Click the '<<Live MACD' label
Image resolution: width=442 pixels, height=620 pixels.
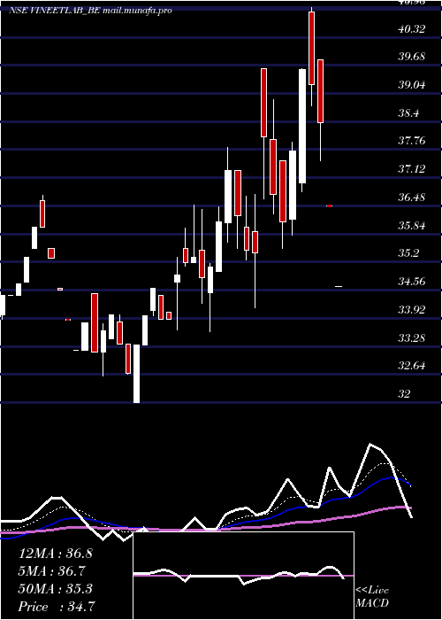372,596
